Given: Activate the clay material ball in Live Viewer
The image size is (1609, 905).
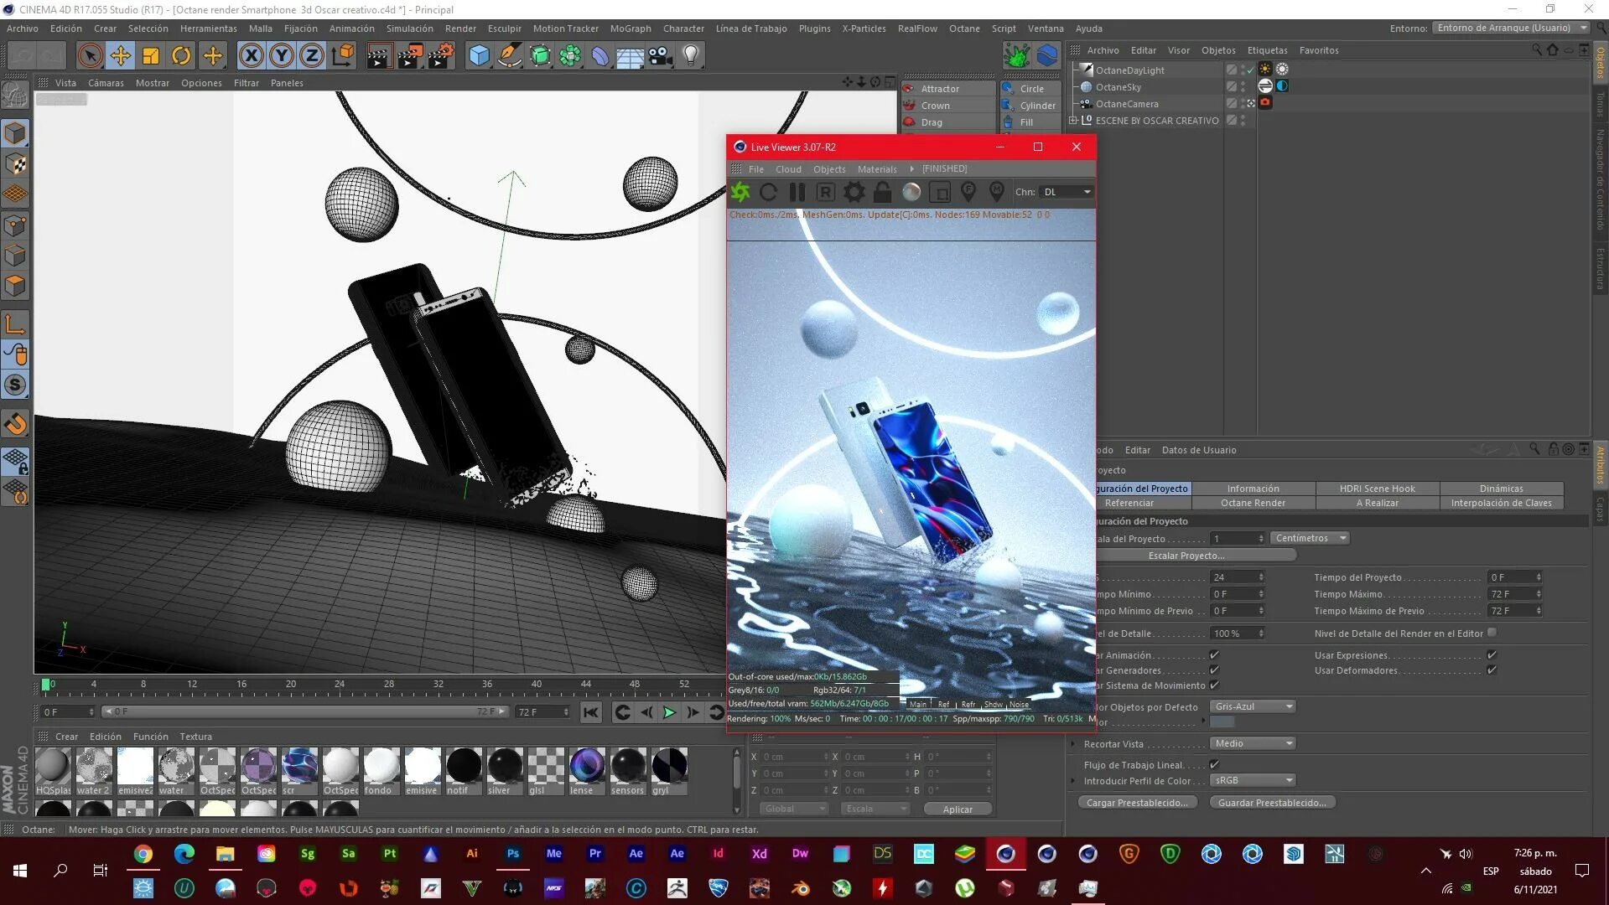Looking at the screenshot, I should (911, 192).
